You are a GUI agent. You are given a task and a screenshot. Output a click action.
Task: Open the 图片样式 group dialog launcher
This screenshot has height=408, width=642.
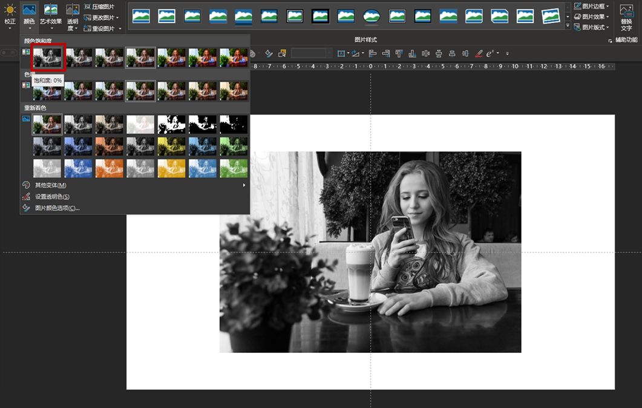click(610, 41)
